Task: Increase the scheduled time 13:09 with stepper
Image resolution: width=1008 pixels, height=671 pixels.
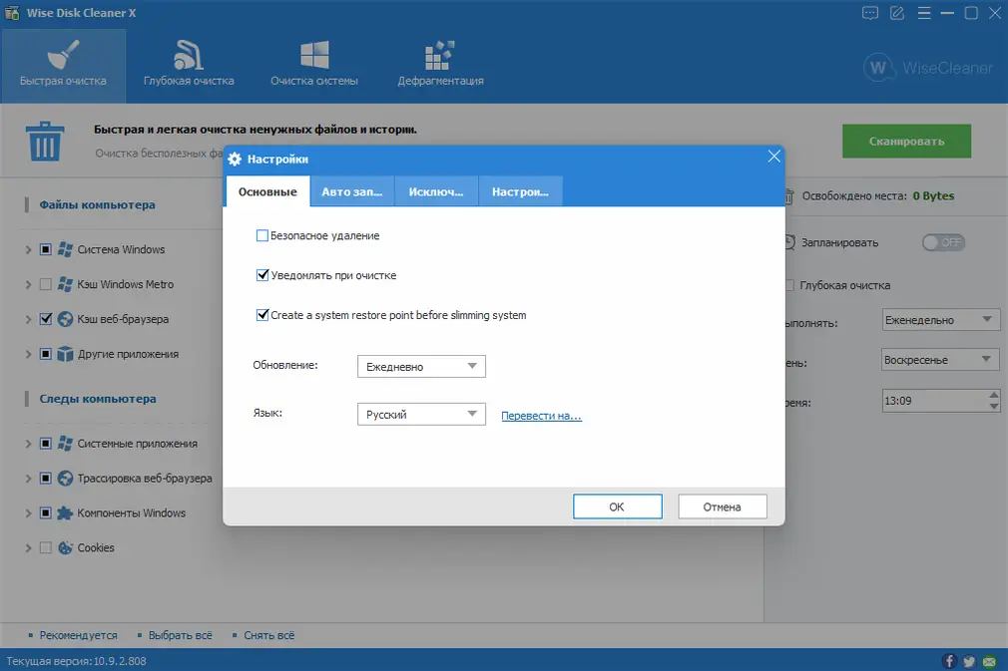Action: click(993, 396)
